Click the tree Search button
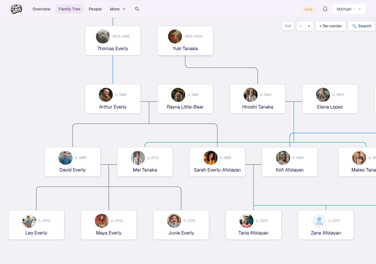Image resolution: width=376 pixels, height=264 pixels. tap(362, 26)
